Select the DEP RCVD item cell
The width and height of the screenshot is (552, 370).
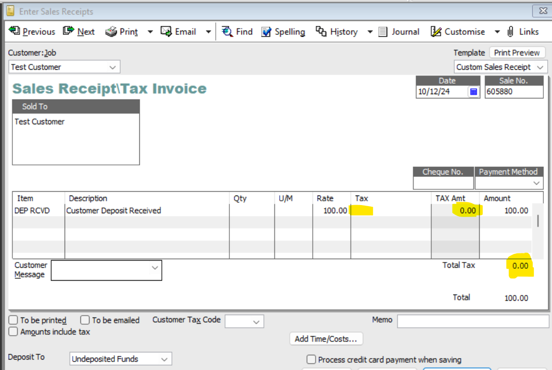coord(39,210)
